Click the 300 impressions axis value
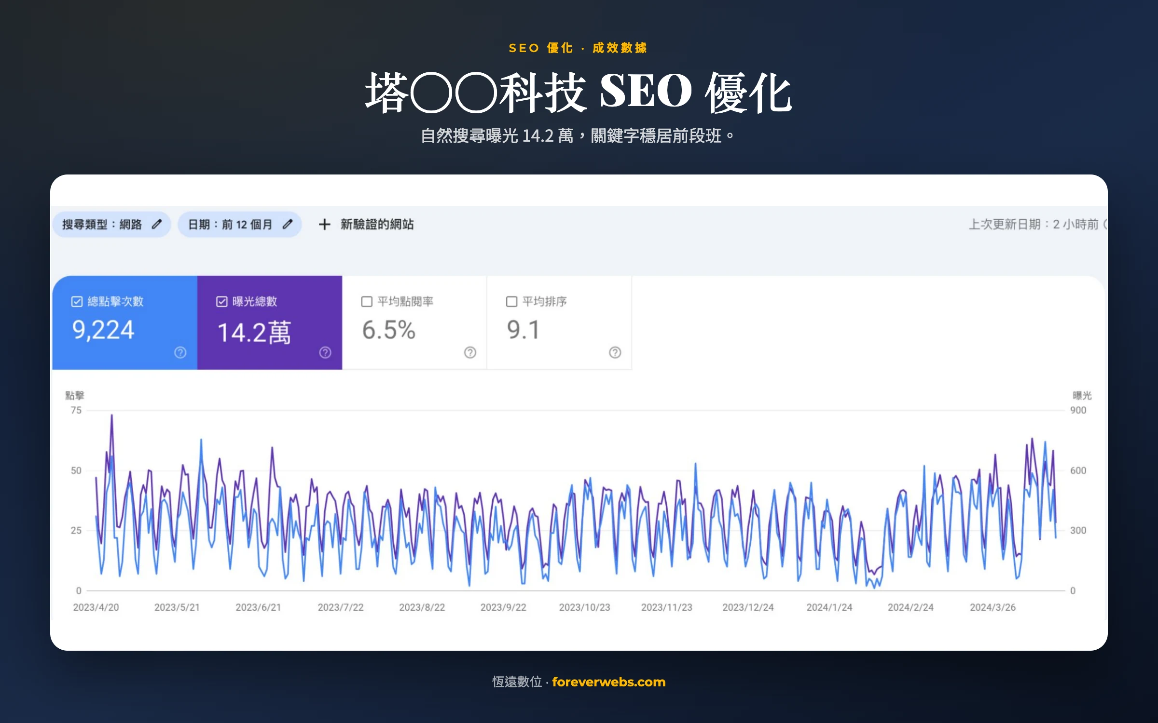The image size is (1158, 723). click(x=1078, y=530)
